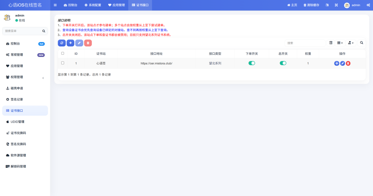Open 应用管理 tab in top navigation
The height and width of the screenshot is (196, 373).
[x=117, y=5]
